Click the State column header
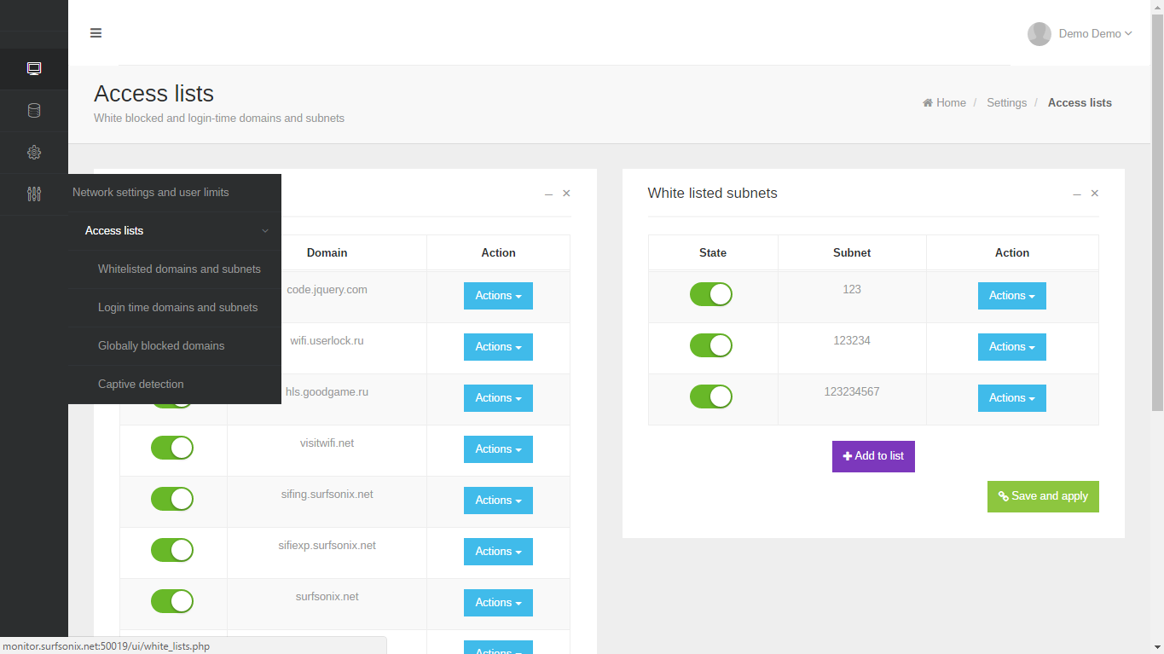 713,253
